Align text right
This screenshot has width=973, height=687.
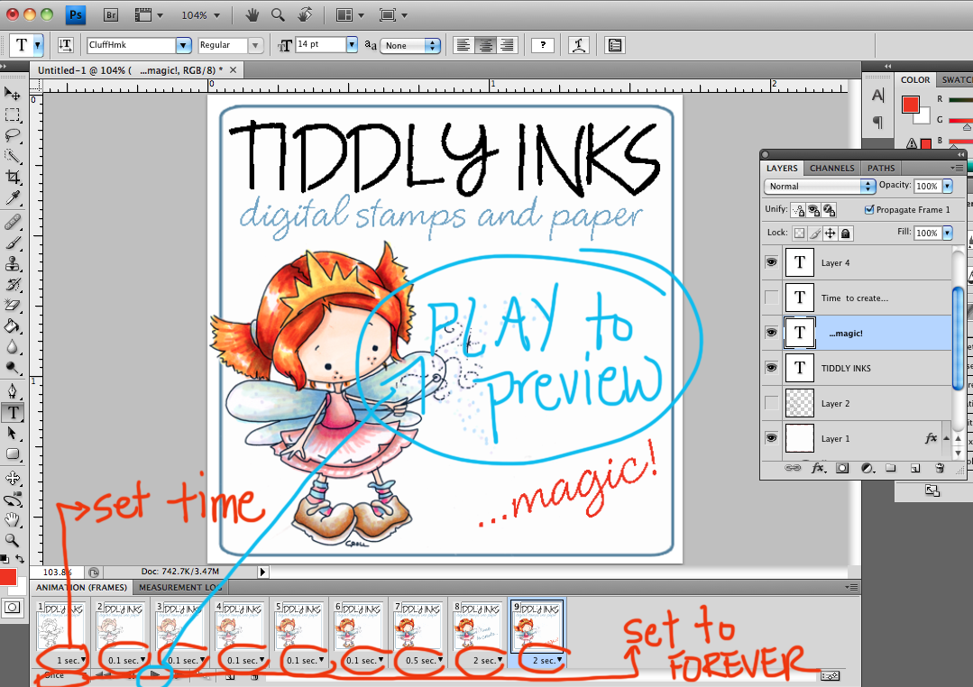point(507,45)
